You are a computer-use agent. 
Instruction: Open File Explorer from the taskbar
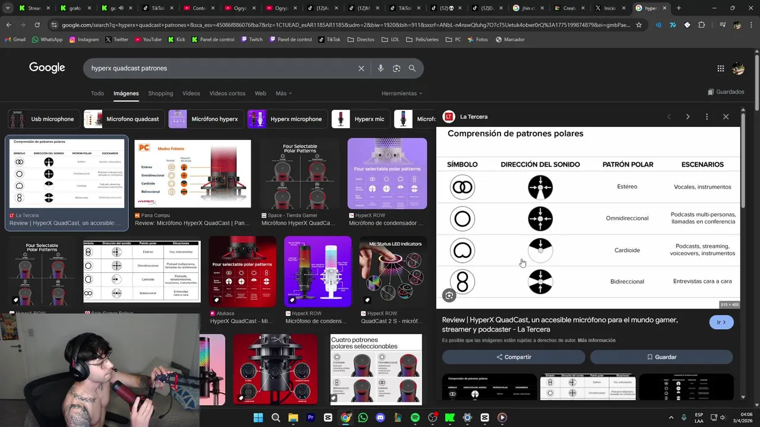293,418
